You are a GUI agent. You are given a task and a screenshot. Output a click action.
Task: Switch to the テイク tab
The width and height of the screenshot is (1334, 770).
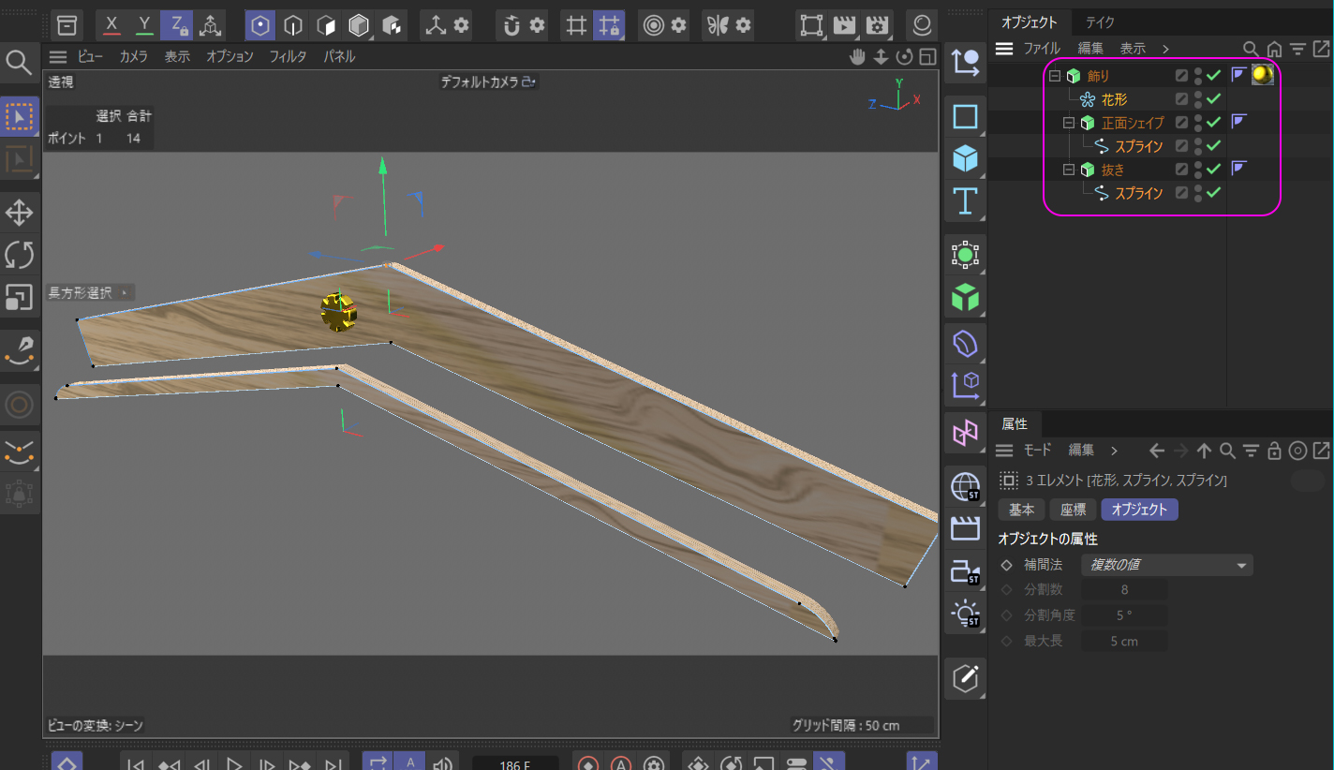1100,22
